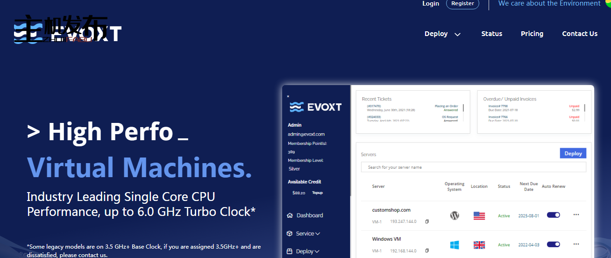Go to the Status page
The height and width of the screenshot is (258, 611).
point(491,34)
